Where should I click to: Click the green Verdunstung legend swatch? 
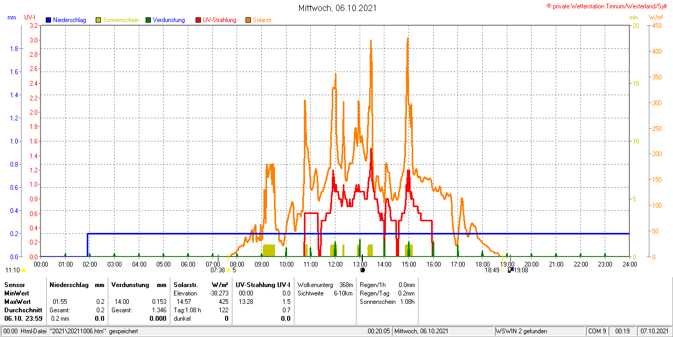tap(148, 20)
